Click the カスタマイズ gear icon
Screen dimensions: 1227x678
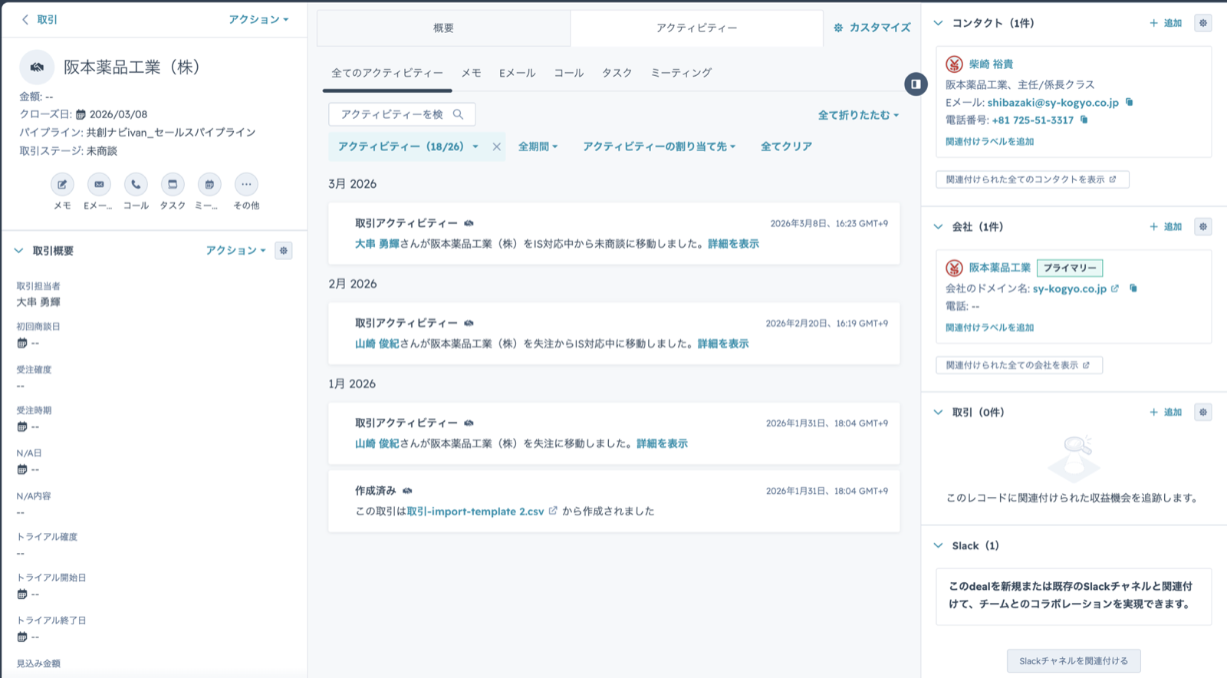point(838,28)
